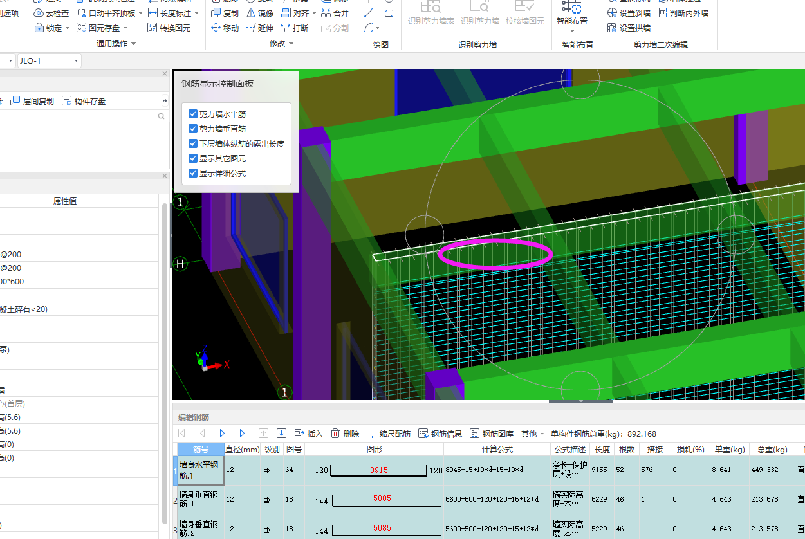Jump to last rebar record
The height and width of the screenshot is (539, 805).
tap(243, 434)
